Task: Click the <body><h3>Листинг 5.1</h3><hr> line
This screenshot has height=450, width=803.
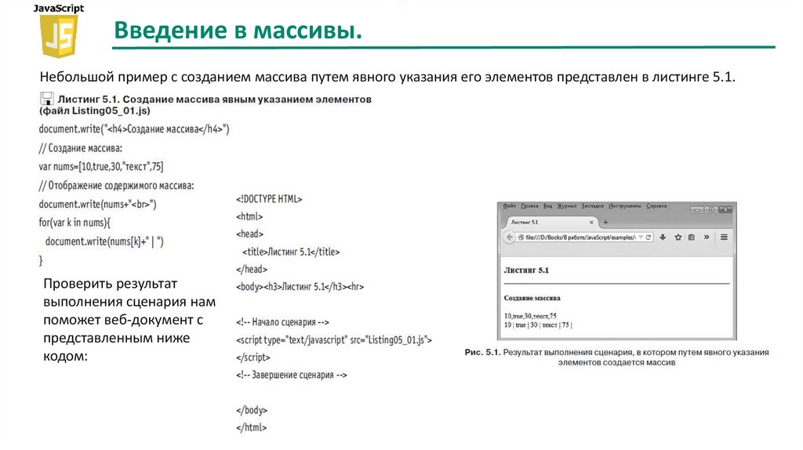Action: [x=300, y=287]
